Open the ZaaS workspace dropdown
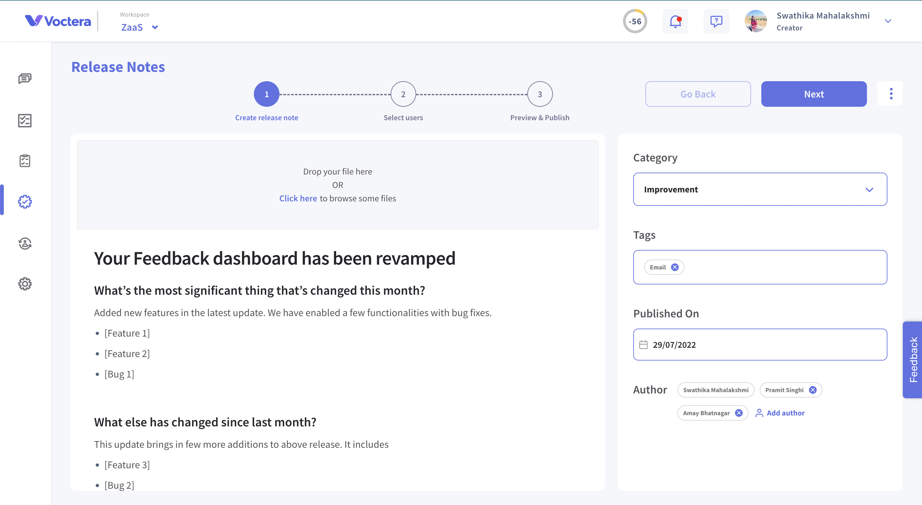Image resolution: width=922 pixels, height=505 pixels. [x=140, y=27]
